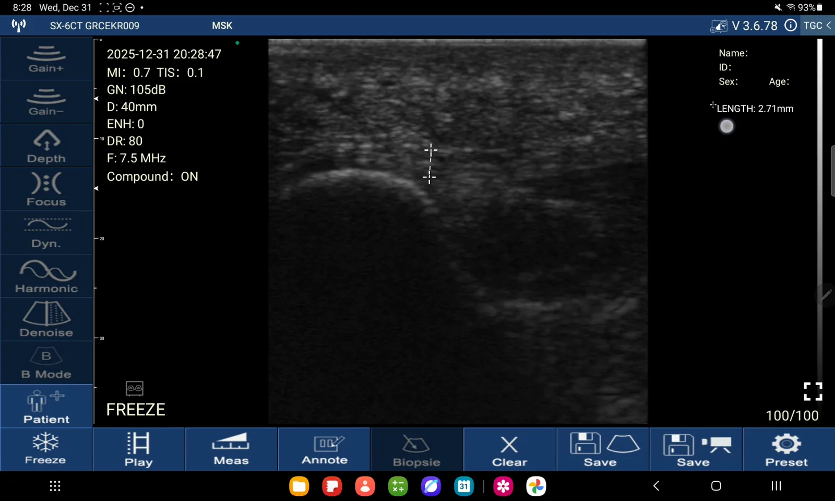Tap the Android home button
This screenshot has width=835, height=501.
coord(716,486)
